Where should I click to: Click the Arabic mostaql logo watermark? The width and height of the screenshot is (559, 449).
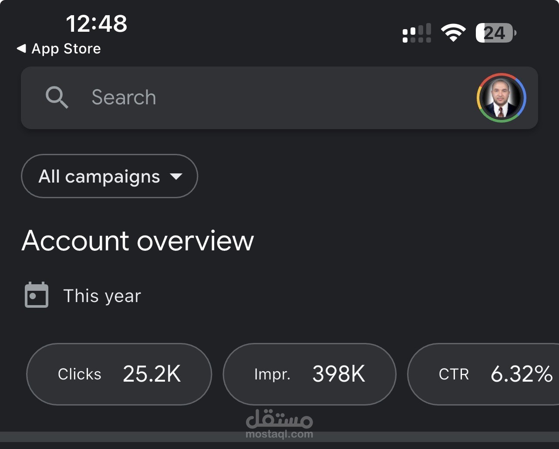point(279,419)
